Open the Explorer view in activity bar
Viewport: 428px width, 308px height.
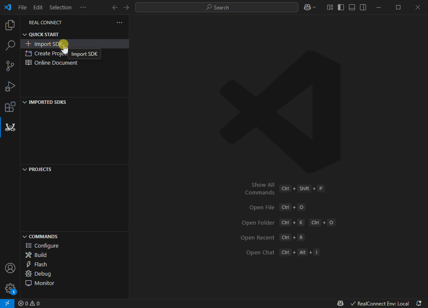pos(10,25)
